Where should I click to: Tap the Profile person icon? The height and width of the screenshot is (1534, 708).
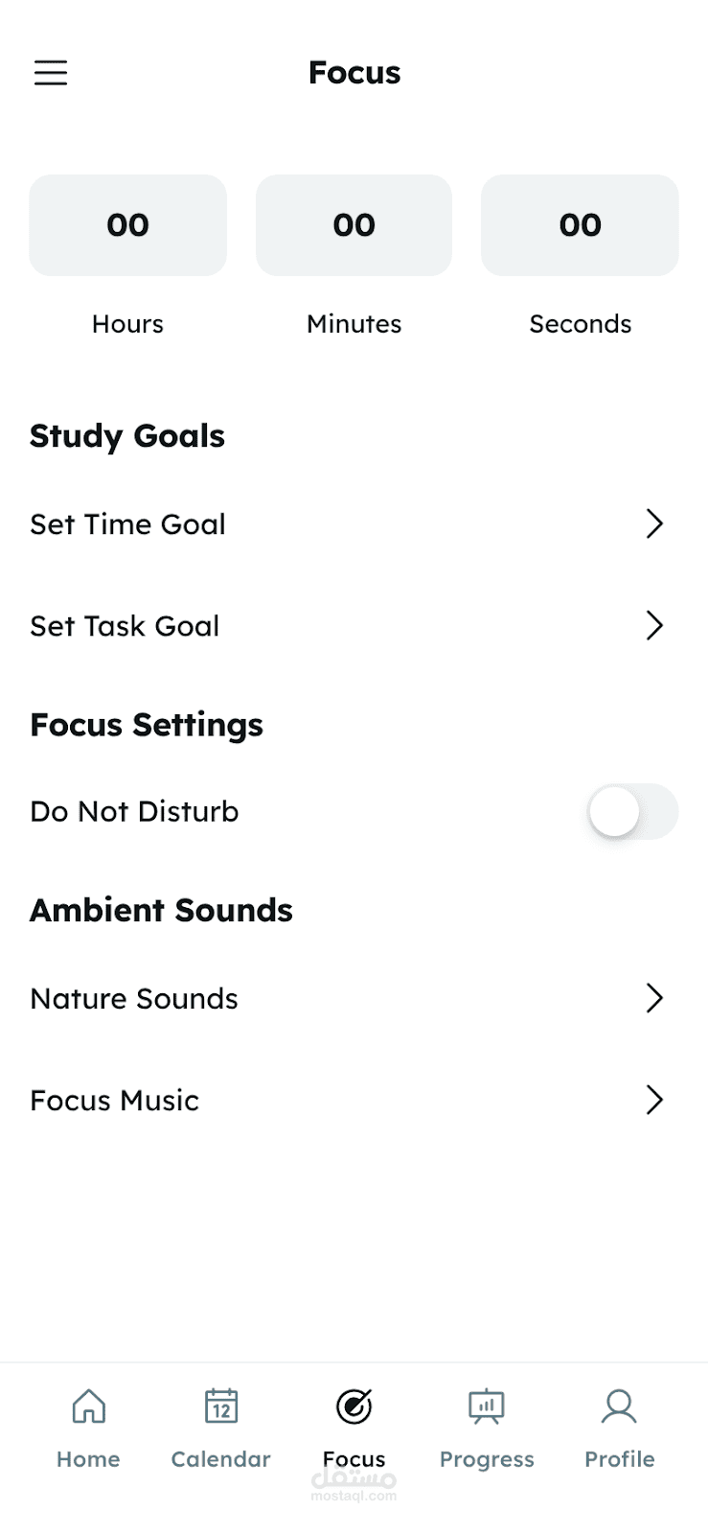(619, 1406)
